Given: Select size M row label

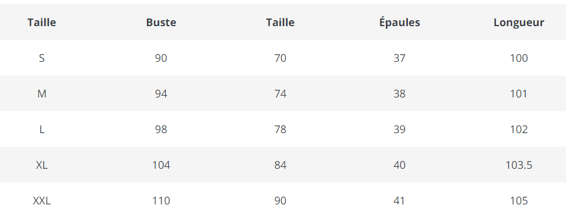Looking at the screenshot, I should (x=42, y=94).
